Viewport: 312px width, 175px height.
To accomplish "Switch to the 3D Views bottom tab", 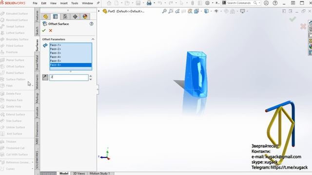I will coord(79,173).
